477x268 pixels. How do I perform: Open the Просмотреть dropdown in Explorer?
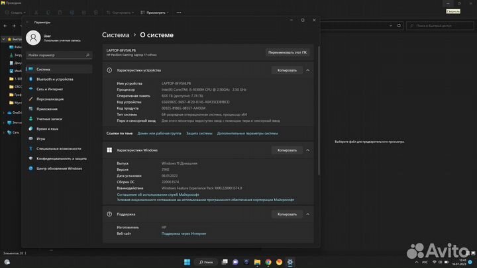(154, 13)
